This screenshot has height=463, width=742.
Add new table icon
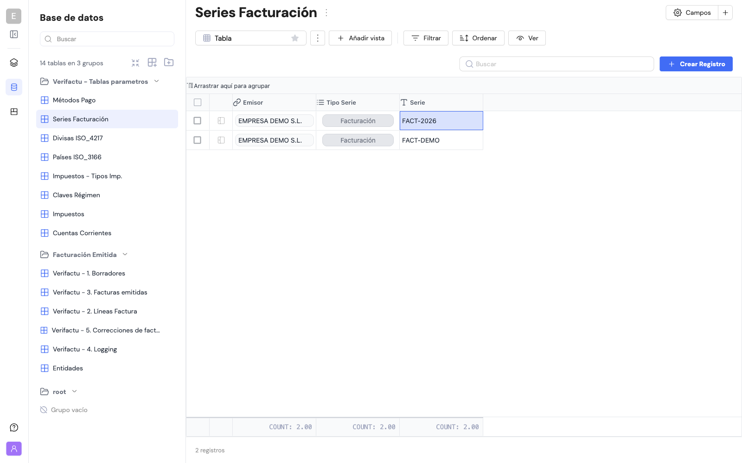coord(152,63)
